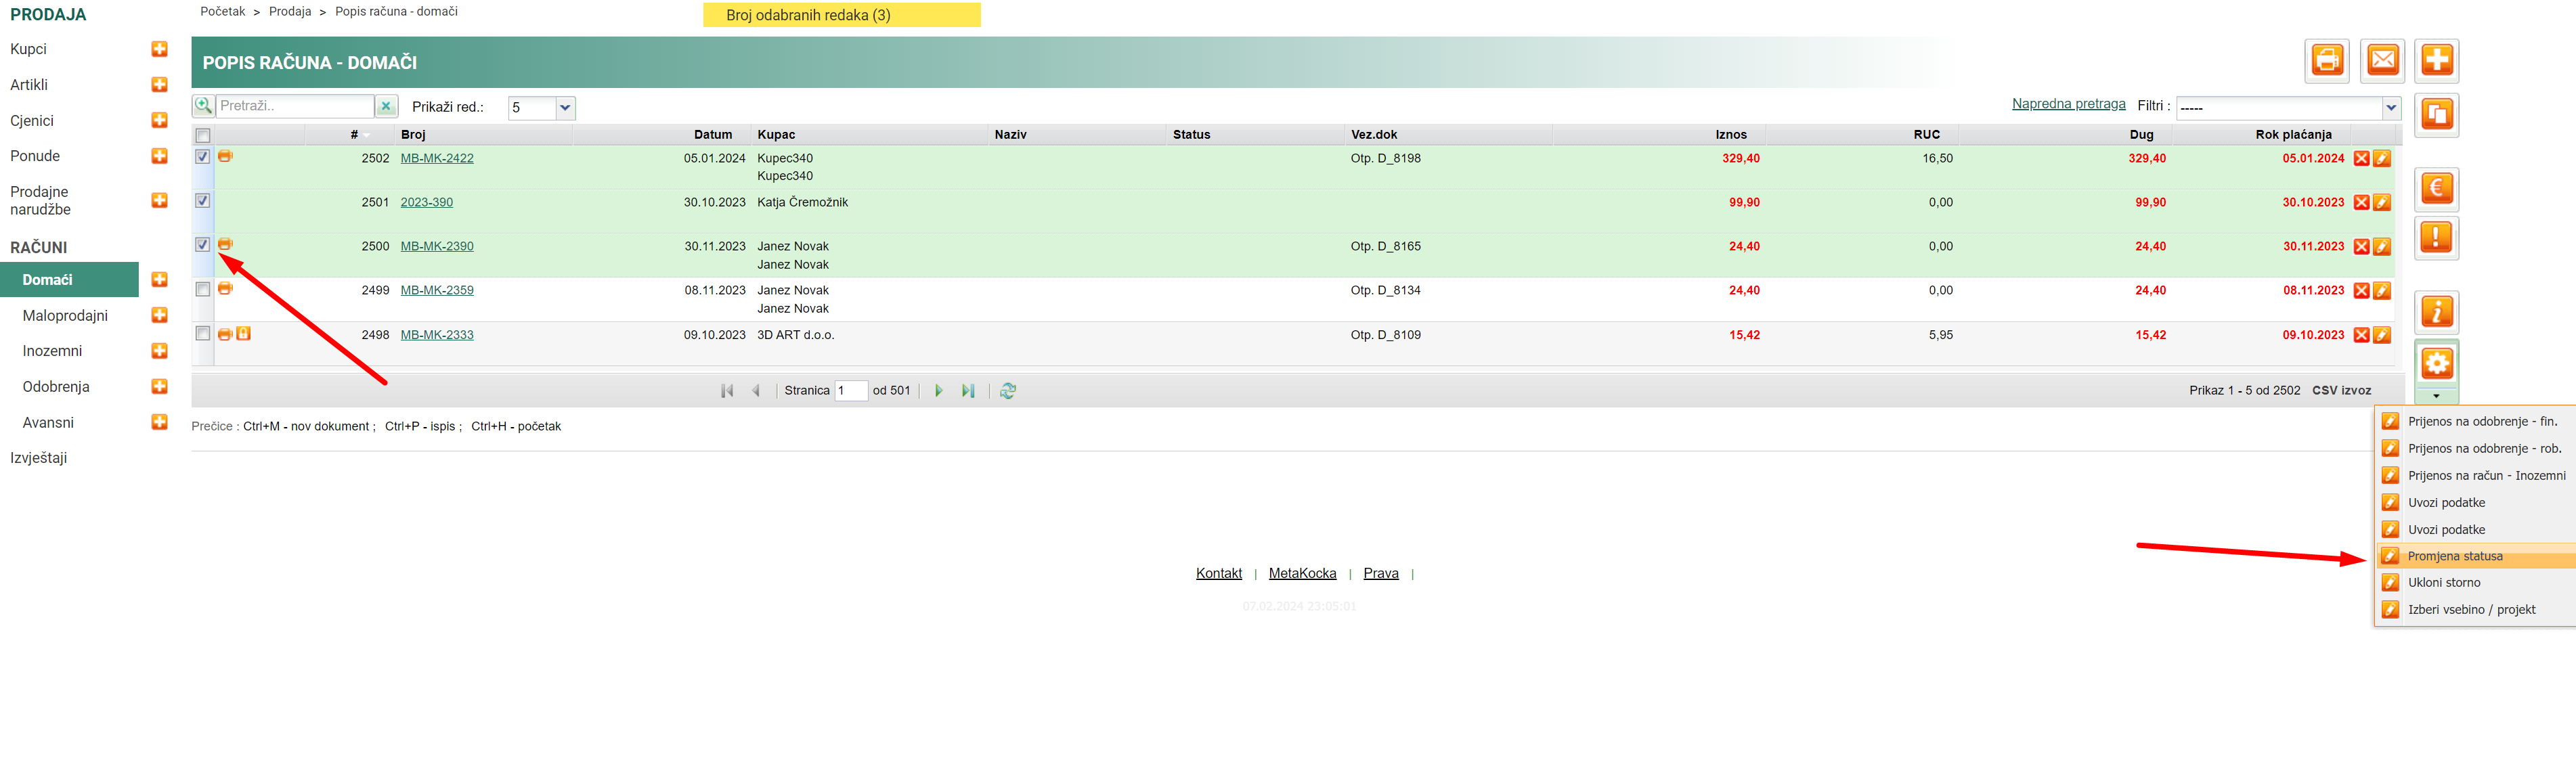Expand the Filtri dropdown
Image resolution: width=2576 pixels, height=781 pixels.
click(x=2390, y=108)
